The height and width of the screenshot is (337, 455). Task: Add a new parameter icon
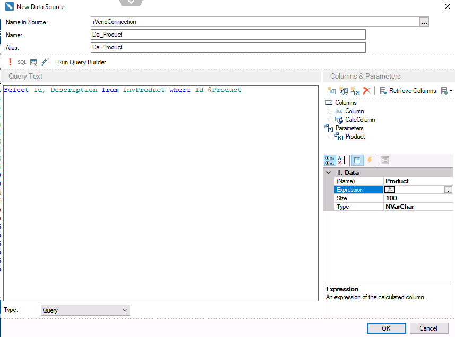tap(355, 91)
